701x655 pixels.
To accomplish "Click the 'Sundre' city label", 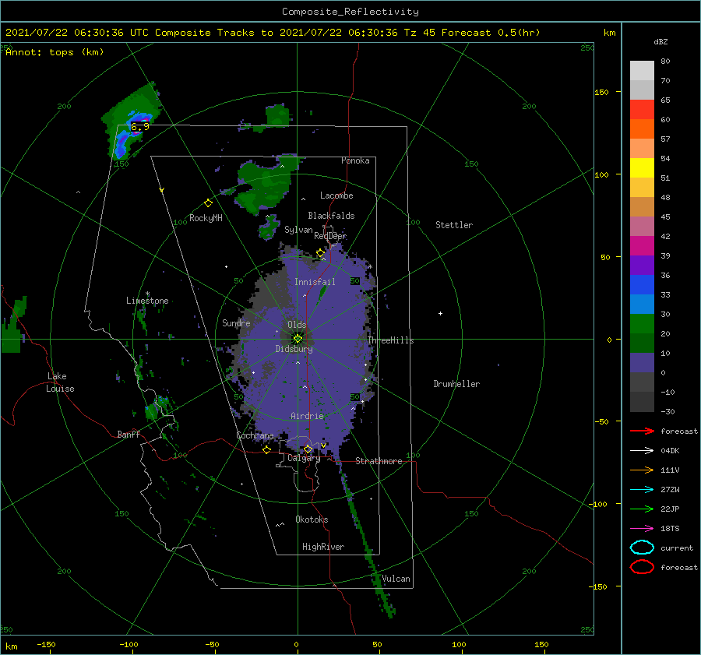I will [x=236, y=322].
